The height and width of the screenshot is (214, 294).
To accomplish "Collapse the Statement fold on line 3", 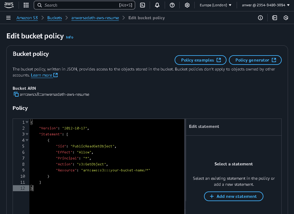I will point(27,134).
